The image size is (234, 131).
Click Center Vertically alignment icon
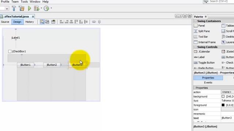(86, 22)
